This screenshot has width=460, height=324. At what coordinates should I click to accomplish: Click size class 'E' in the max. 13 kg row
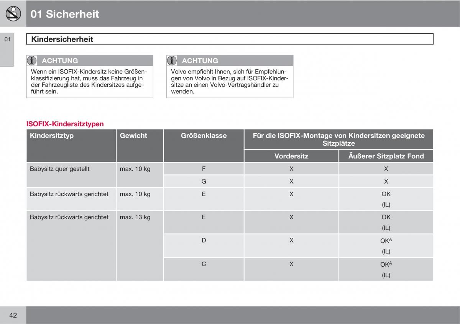coord(204,217)
